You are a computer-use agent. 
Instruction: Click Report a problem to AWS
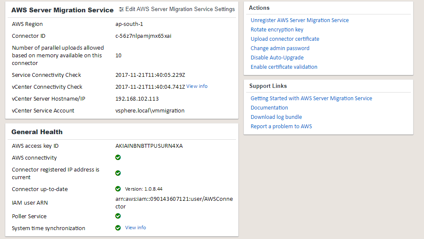point(281,126)
